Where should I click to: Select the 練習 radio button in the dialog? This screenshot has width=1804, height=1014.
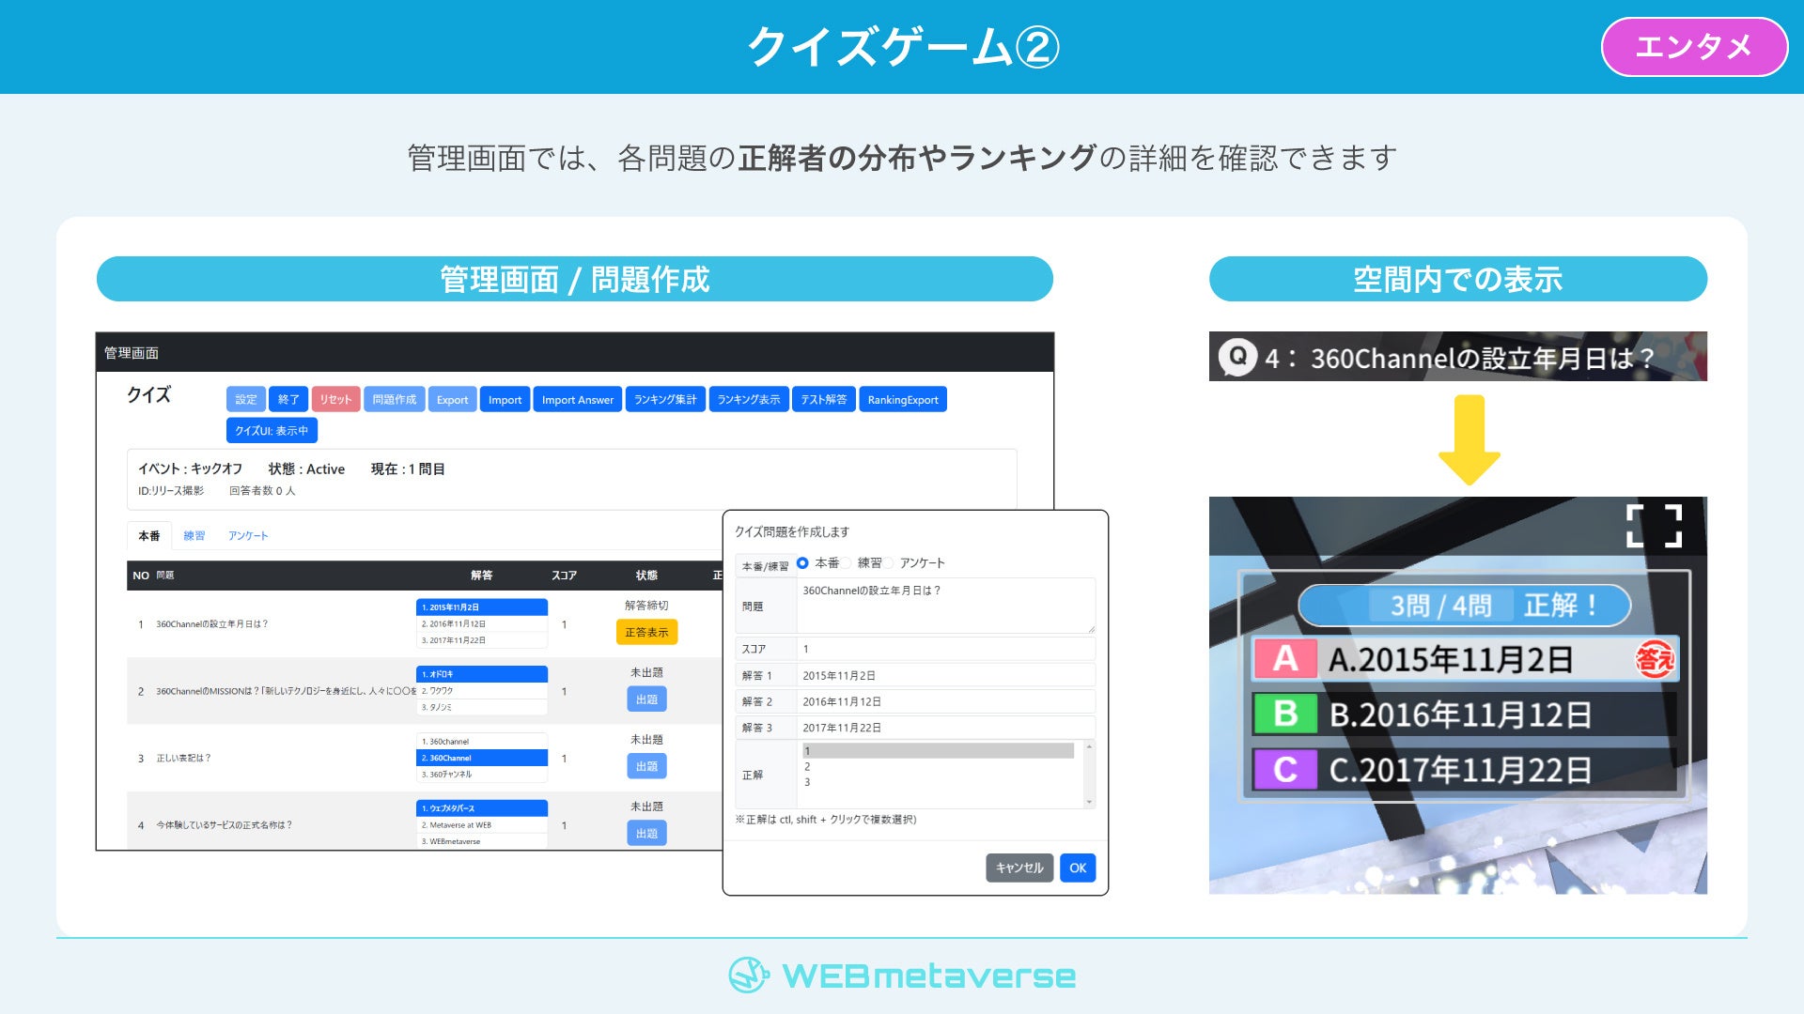pos(846,563)
